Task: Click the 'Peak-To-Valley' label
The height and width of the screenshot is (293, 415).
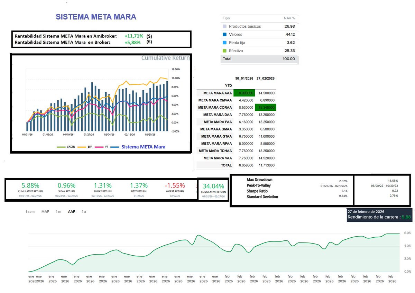Action: coord(259,185)
